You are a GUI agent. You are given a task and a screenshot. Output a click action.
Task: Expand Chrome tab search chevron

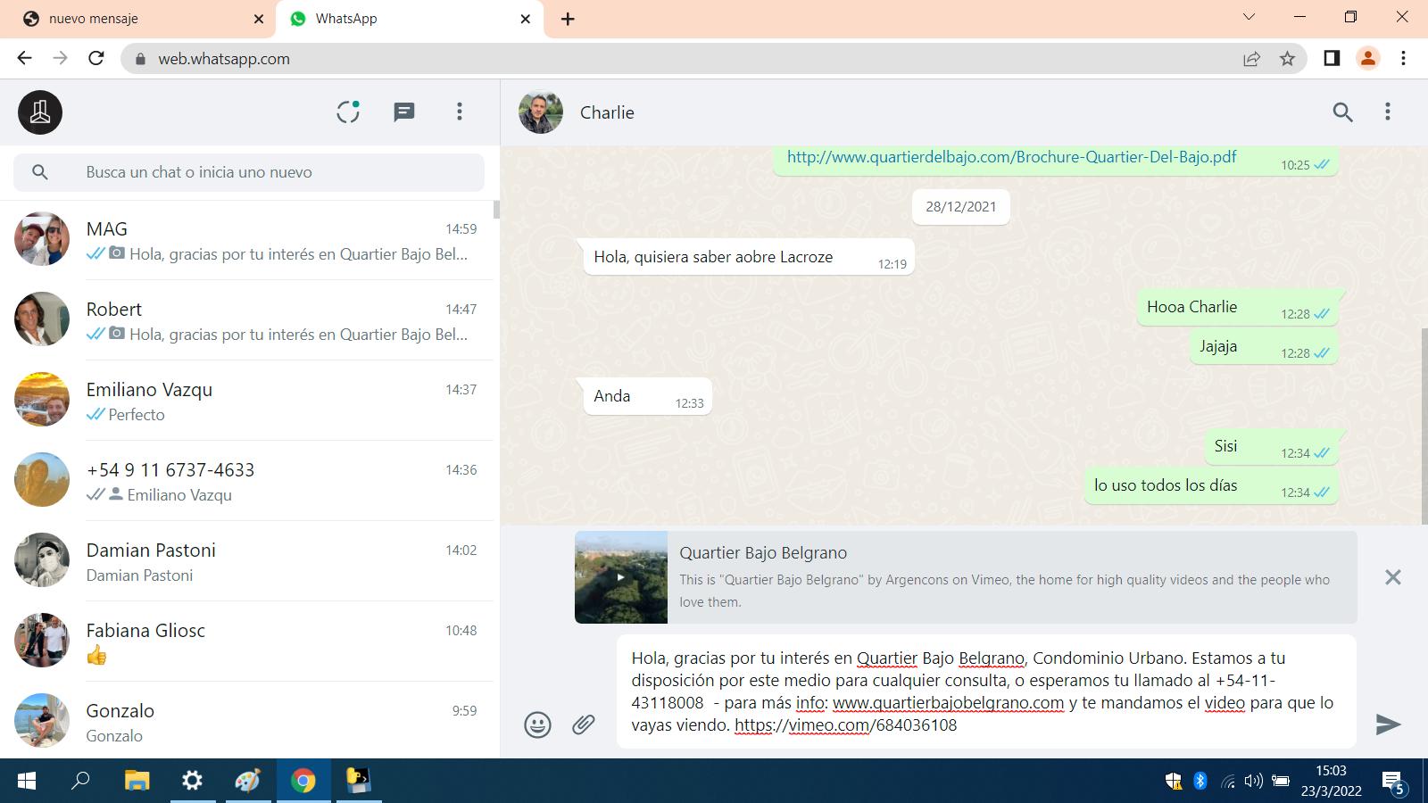coord(1249,17)
